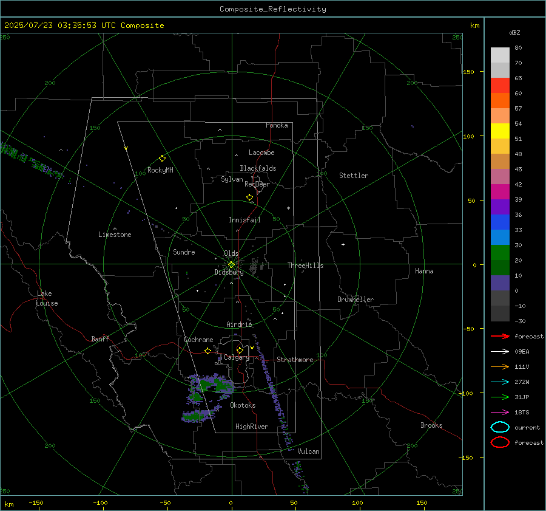Click the yellow diamond marker below RedDeer
Viewport: 546px width, 511px height.
[x=249, y=197]
